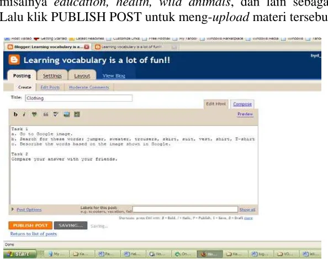
Task: Close the Blogger browser tab
Action: [86, 47]
